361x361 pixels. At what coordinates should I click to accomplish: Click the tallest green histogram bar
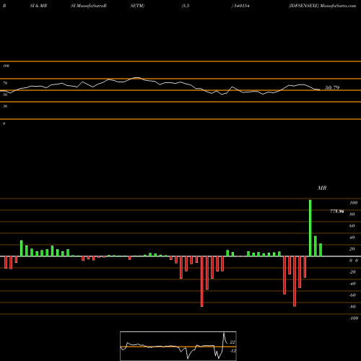(x=310, y=228)
